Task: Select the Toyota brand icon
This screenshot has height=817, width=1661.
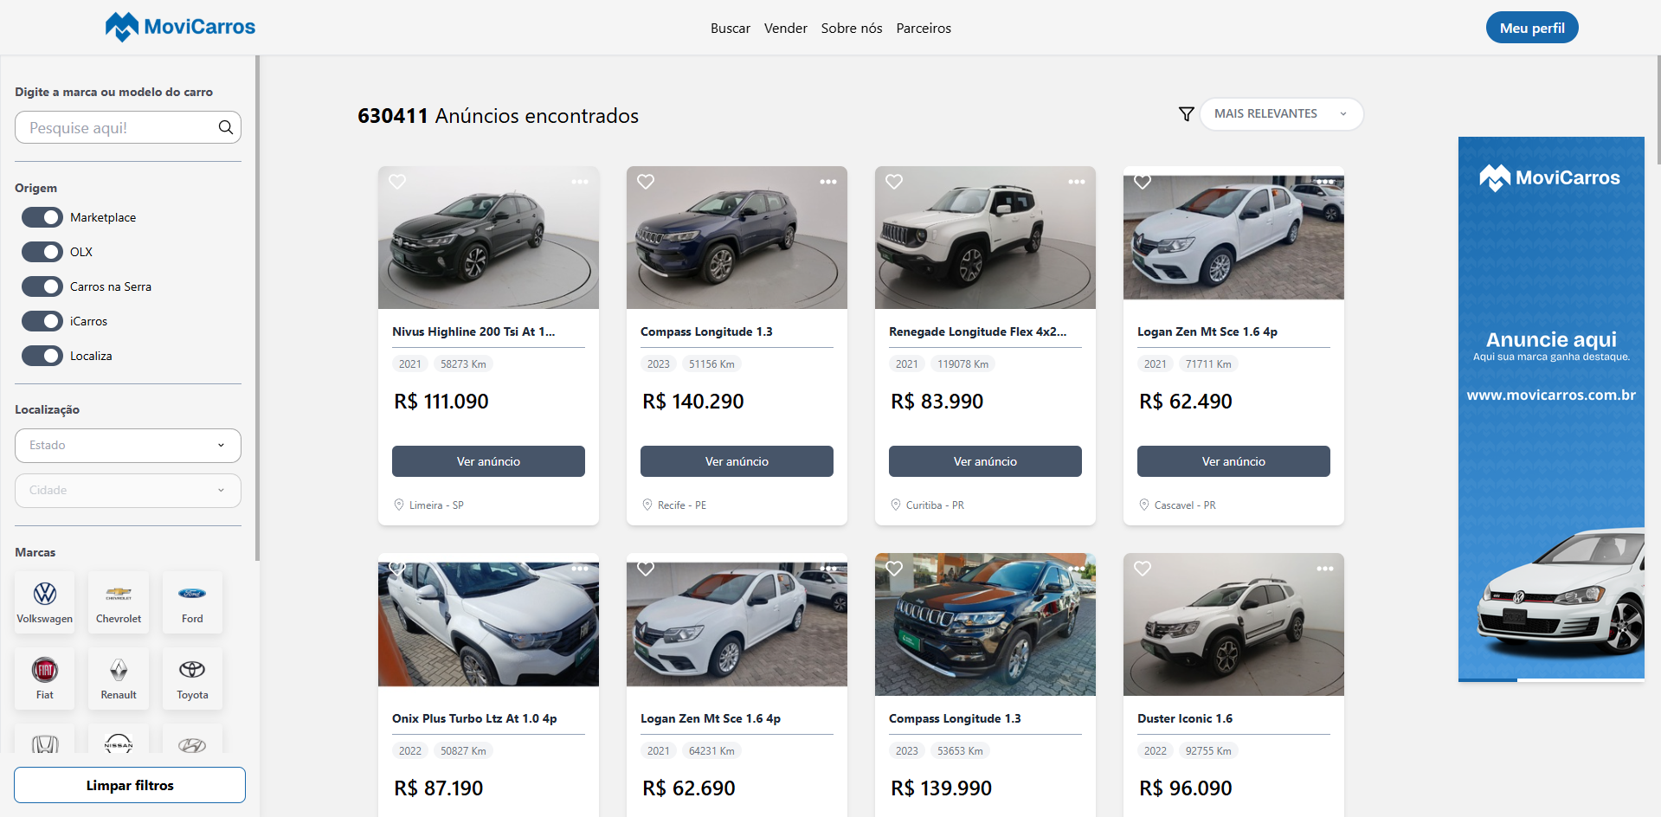Action: point(192,679)
